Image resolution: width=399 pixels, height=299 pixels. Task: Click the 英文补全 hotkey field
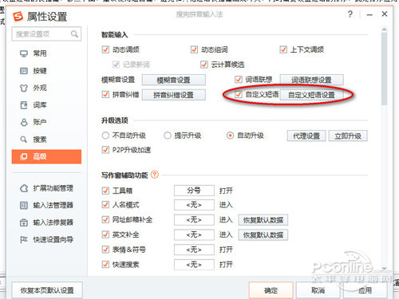[x=194, y=234]
